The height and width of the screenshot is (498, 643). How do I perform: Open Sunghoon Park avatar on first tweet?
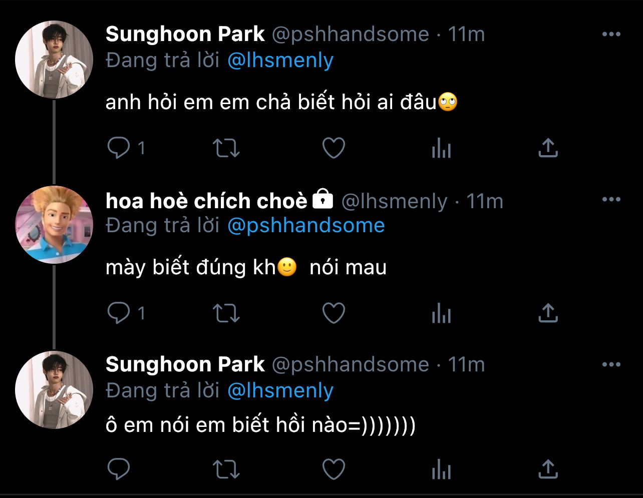click(54, 60)
